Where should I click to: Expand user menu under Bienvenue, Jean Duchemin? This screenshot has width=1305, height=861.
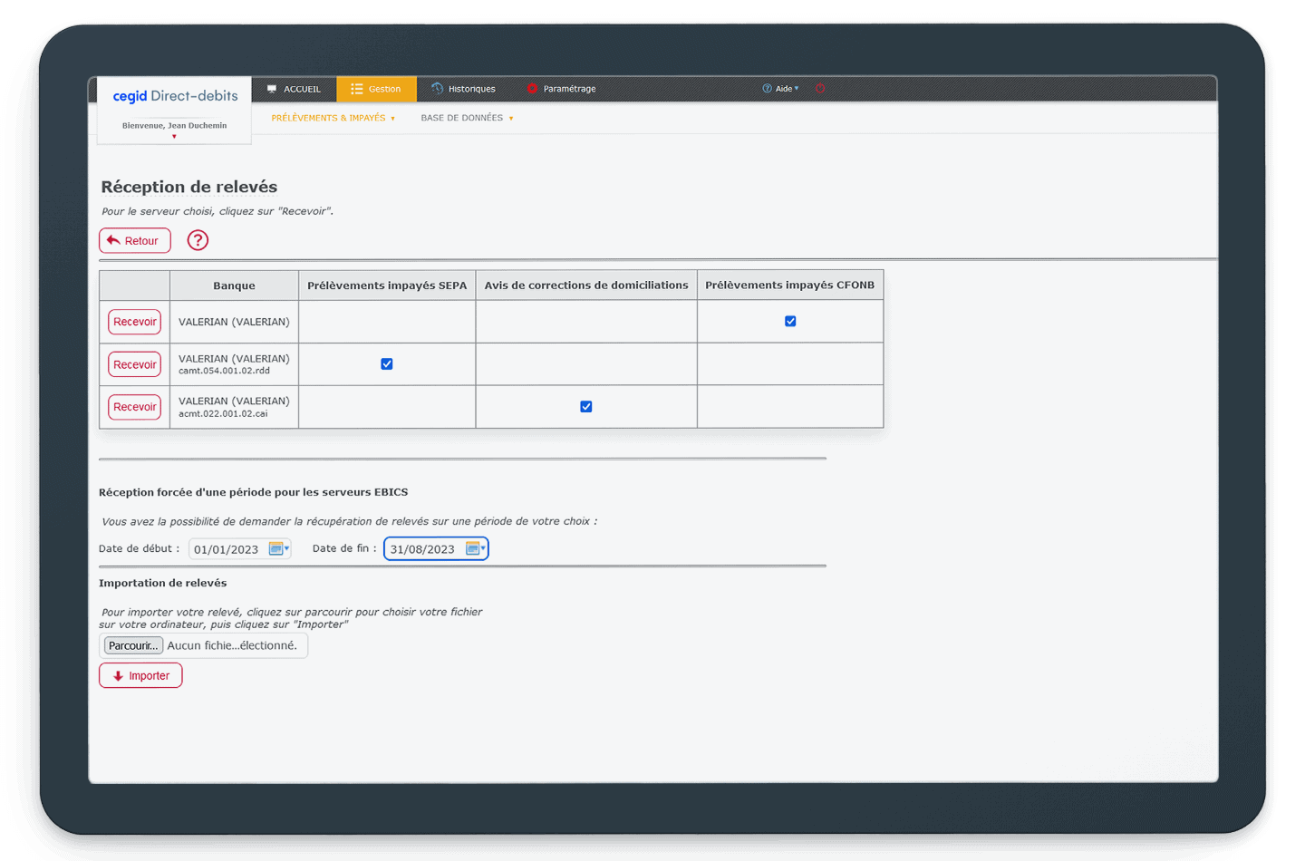[x=174, y=137]
